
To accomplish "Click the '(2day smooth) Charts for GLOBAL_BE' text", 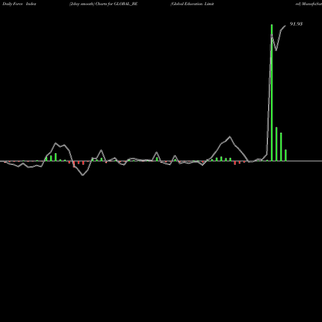I will (104, 4).
